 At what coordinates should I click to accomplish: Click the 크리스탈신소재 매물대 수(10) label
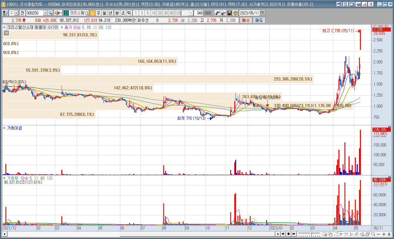click(x=33, y=27)
